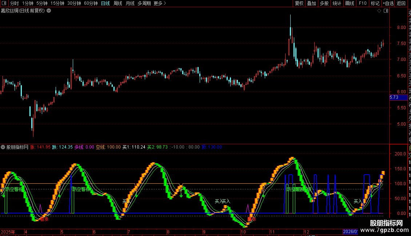
Task: Open the 多周期 multi-period view
Action: pyautogui.click(x=144, y=4)
